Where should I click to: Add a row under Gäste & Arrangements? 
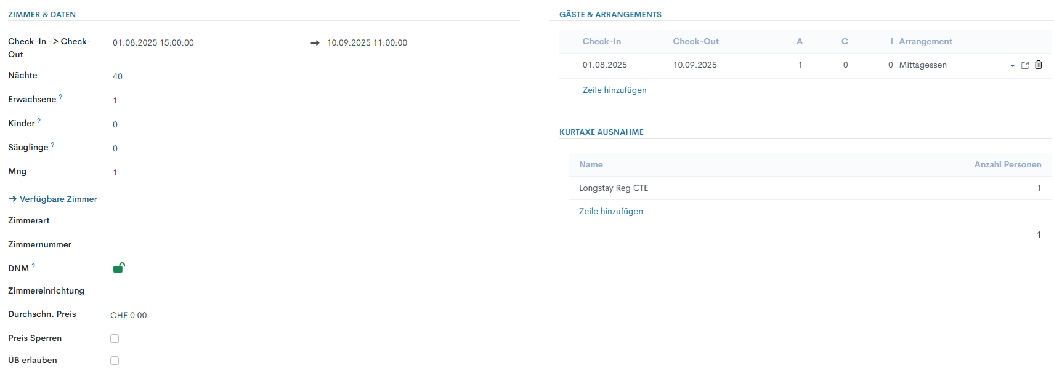tap(614, 90)
